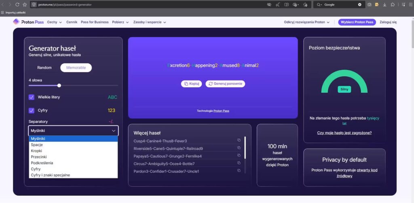Viewport: 414px width, 203px height.
Task: Click the Silny strength badge
Action: point(344,89)
